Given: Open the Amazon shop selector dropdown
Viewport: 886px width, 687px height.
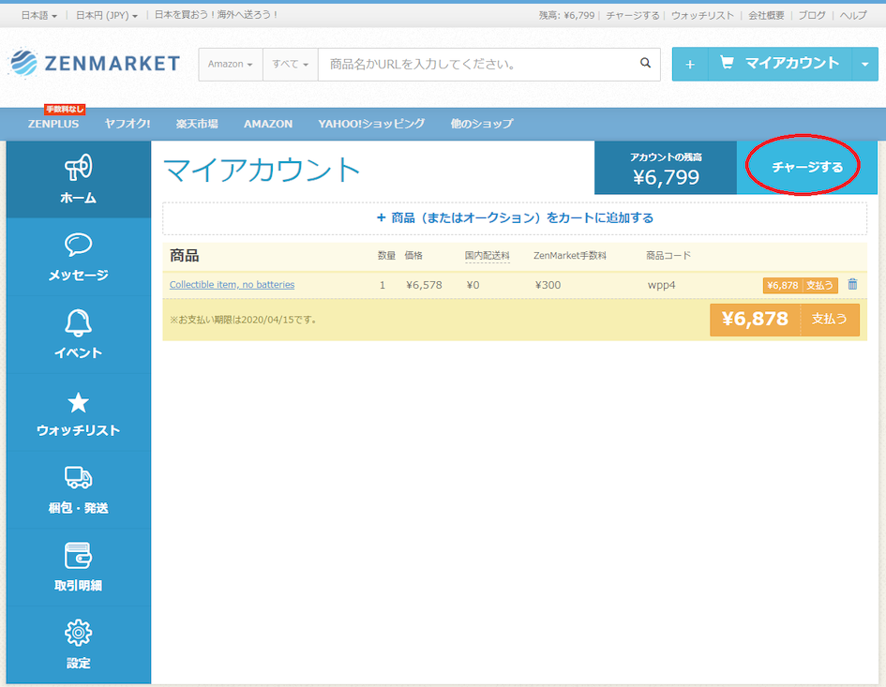Looking at the screenshot, I should 230,65.
